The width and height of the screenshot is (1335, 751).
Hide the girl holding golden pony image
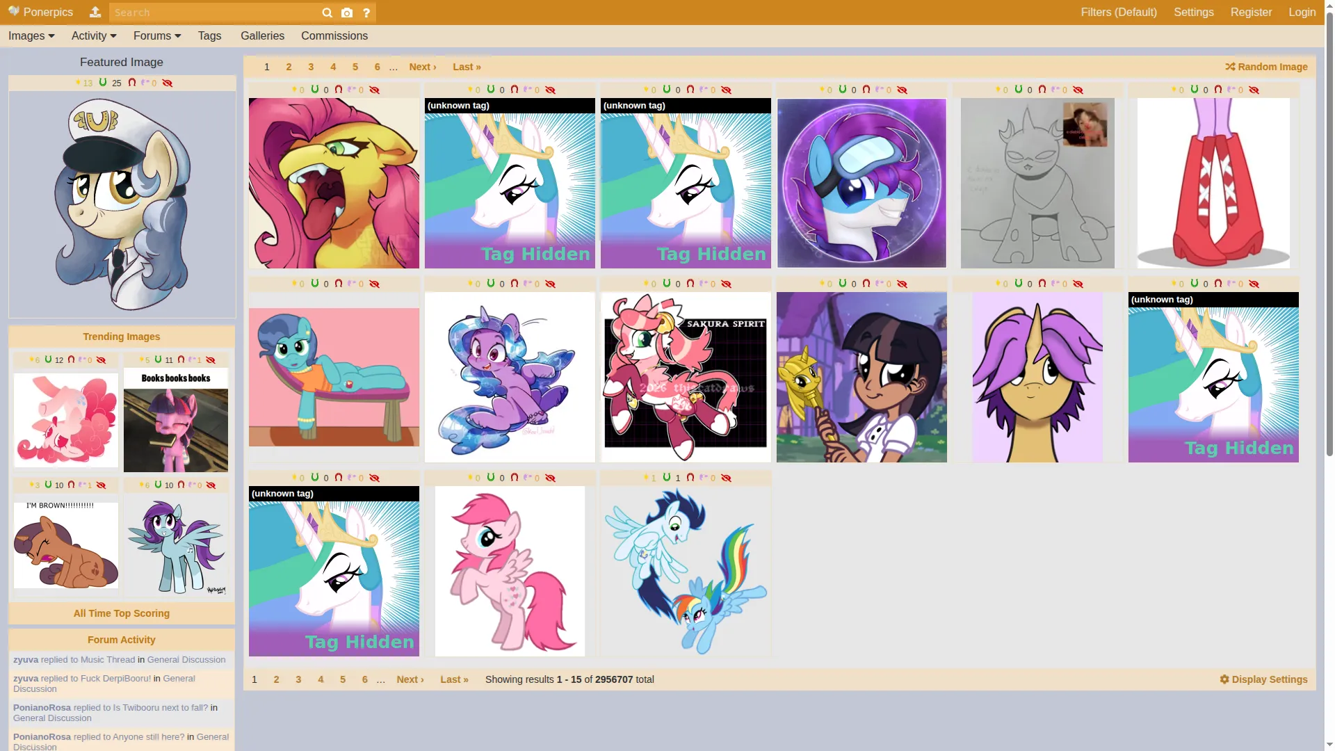902,284
